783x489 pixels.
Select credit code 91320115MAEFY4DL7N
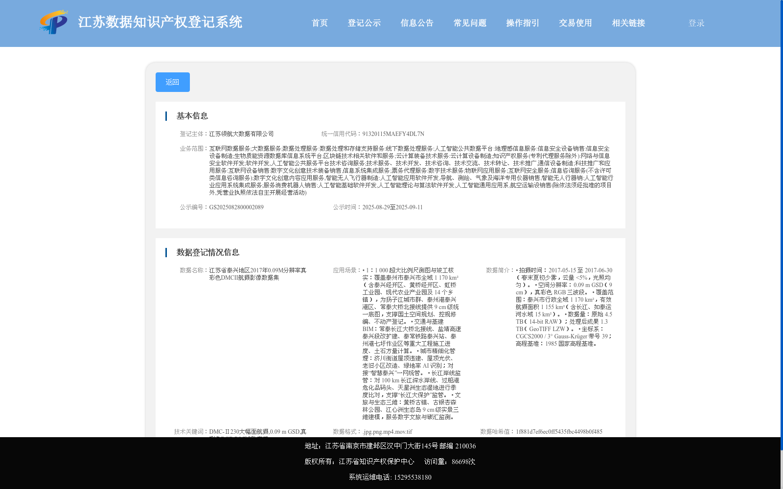coord(393,134)
